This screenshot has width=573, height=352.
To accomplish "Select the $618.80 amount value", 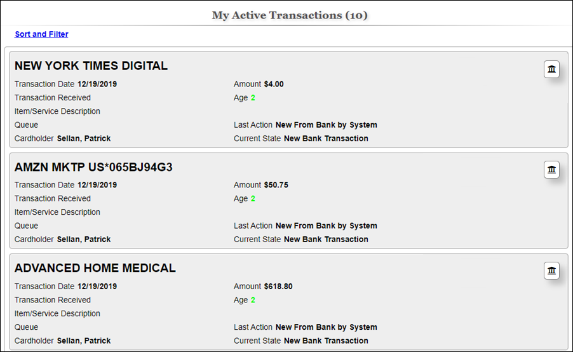I will (278, 286).
